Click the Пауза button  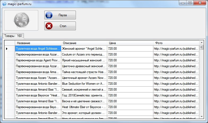60,15
